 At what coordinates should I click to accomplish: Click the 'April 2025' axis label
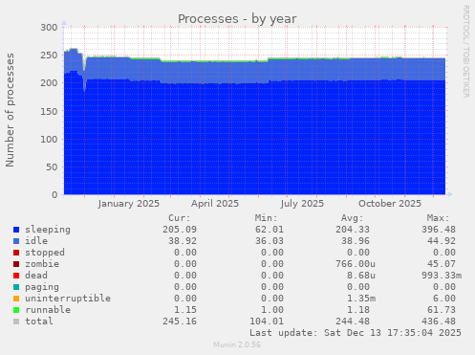(215, 204)
